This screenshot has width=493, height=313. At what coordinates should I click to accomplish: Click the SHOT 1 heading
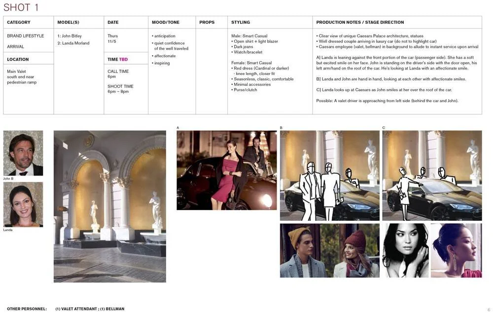click(x=21, y=7)
